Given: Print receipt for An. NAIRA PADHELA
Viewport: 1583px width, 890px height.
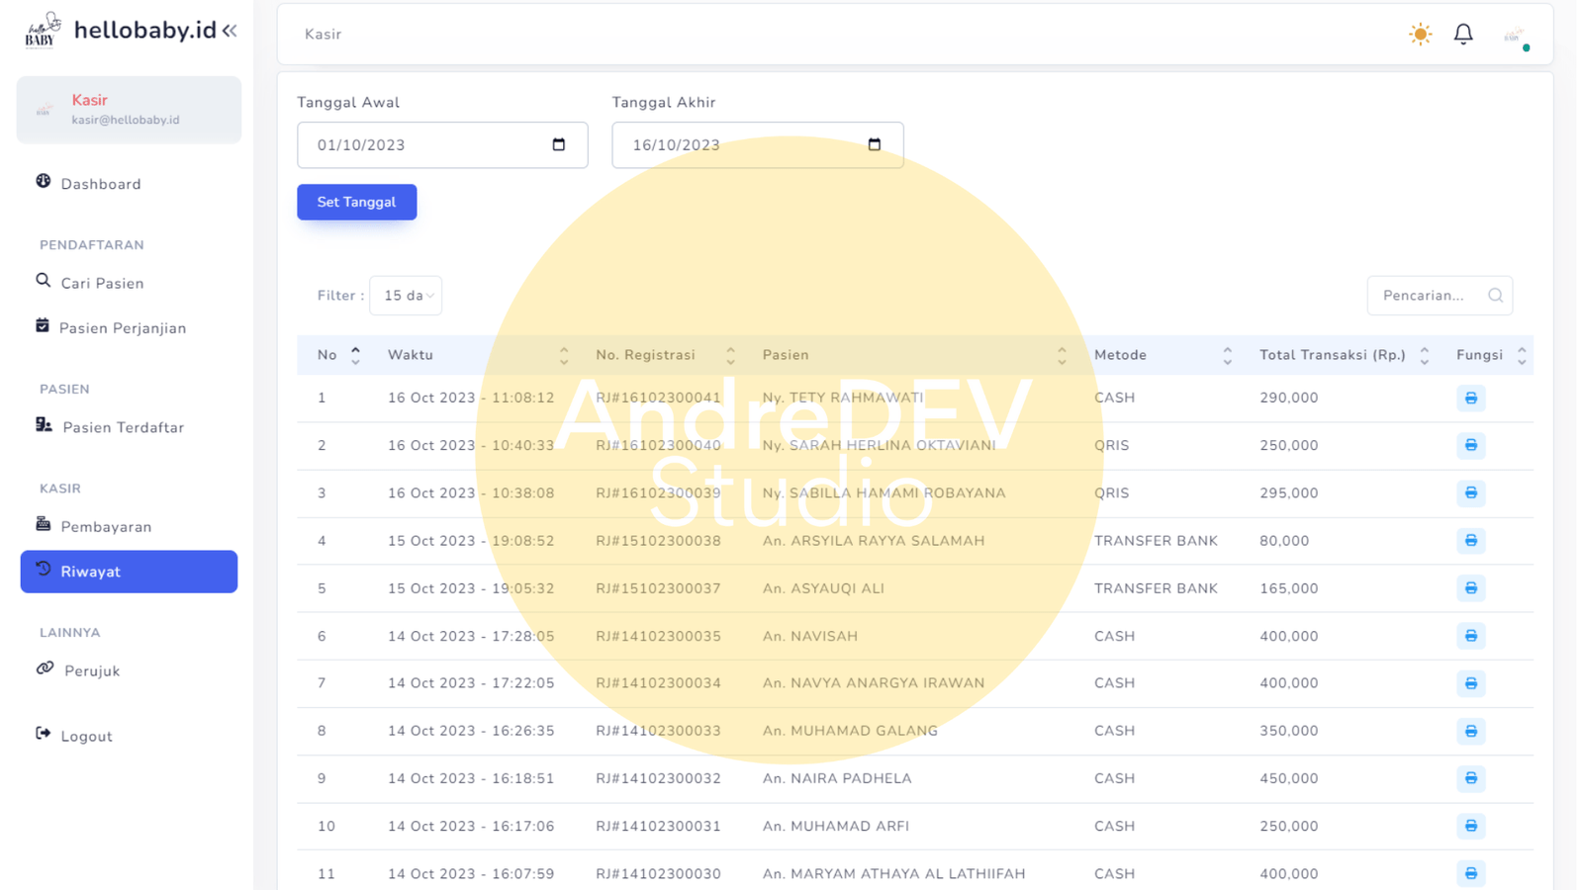Looking at the screenshot, I should pyautogui.click(x=1470, y=778).
